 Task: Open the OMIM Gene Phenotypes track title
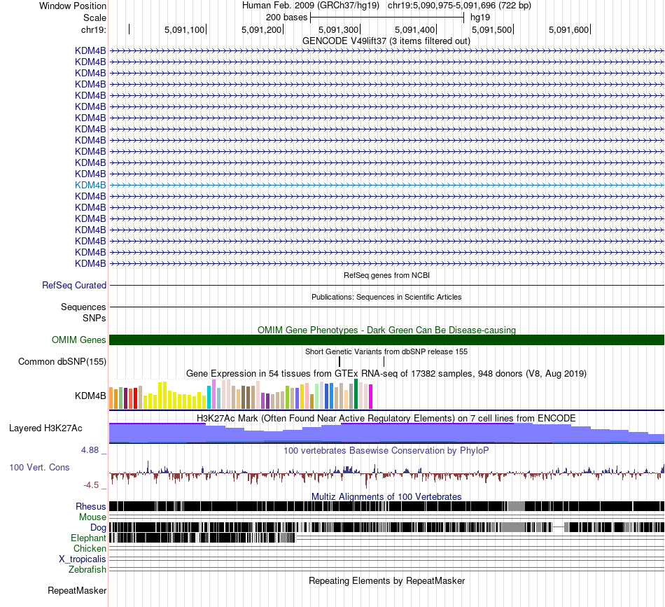pos(386,330)
